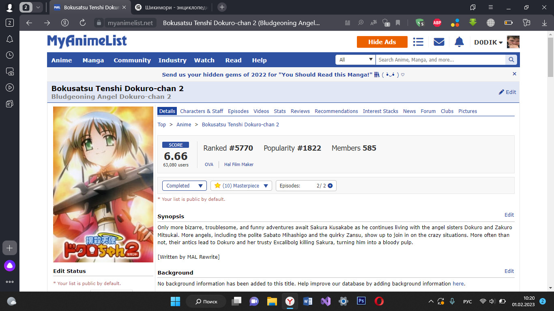Open the MAL list icon in header
The image size is (554, 311).
pos(418,42)
